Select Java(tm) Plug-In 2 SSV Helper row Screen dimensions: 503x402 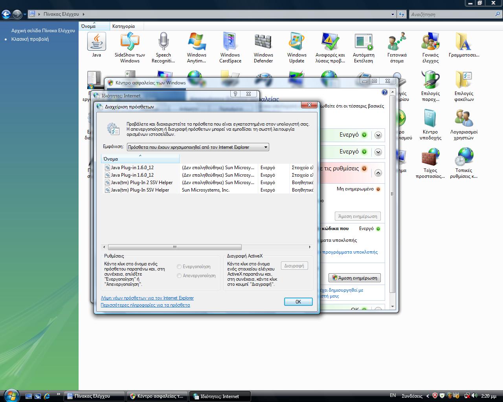click(x=208, y=183)
